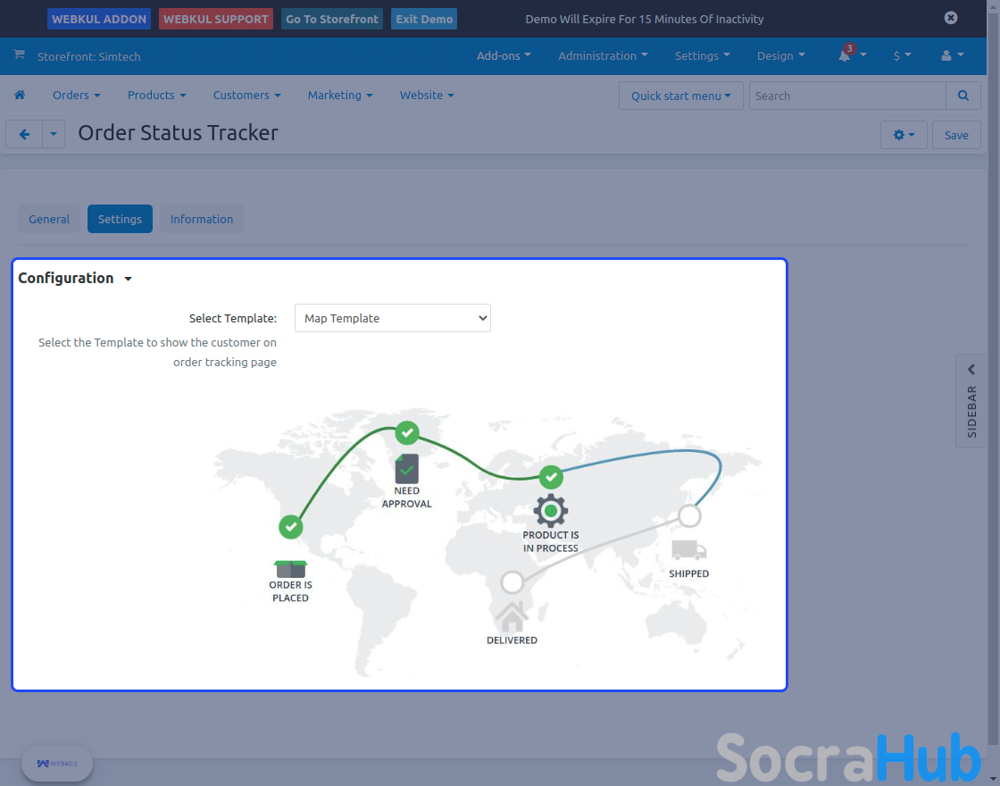Open the Design menu

pyautogui.click(x=780, y=55)
